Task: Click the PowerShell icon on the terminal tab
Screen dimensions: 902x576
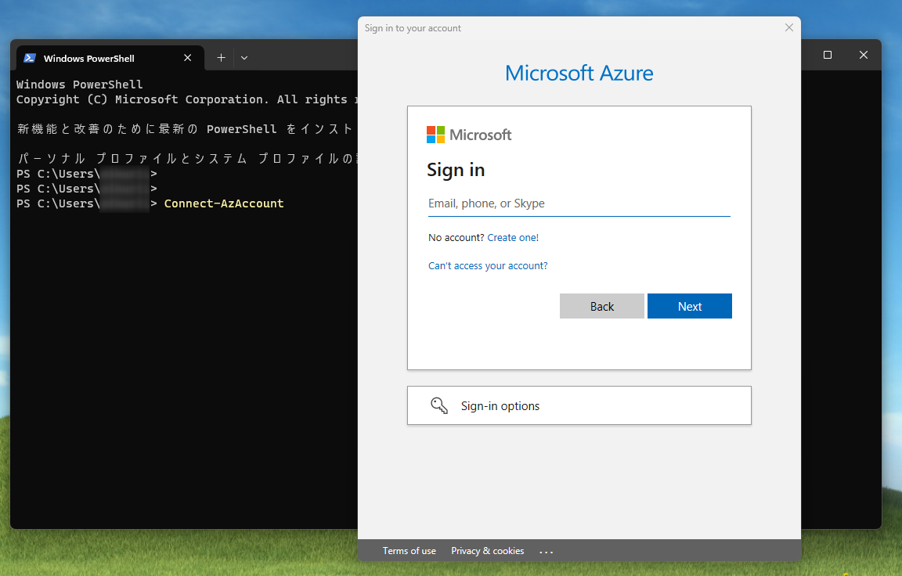Action: click(30, 57)
